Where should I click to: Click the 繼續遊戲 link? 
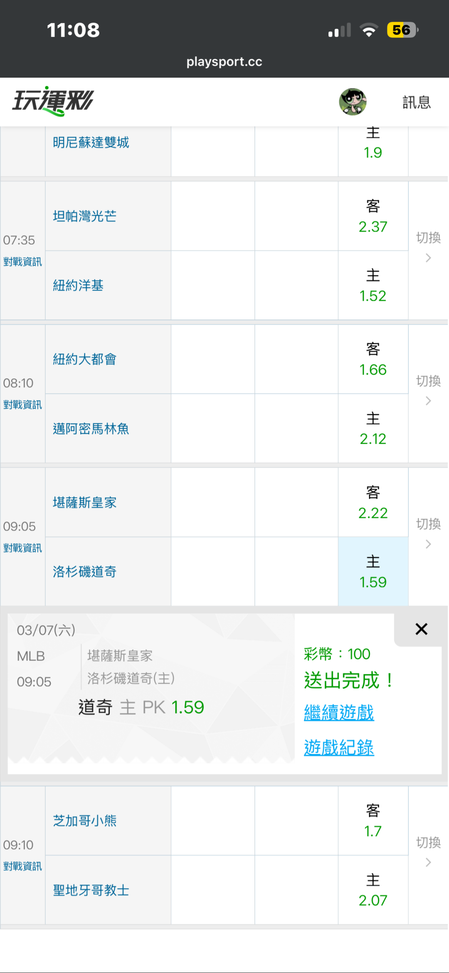(339, 712)
